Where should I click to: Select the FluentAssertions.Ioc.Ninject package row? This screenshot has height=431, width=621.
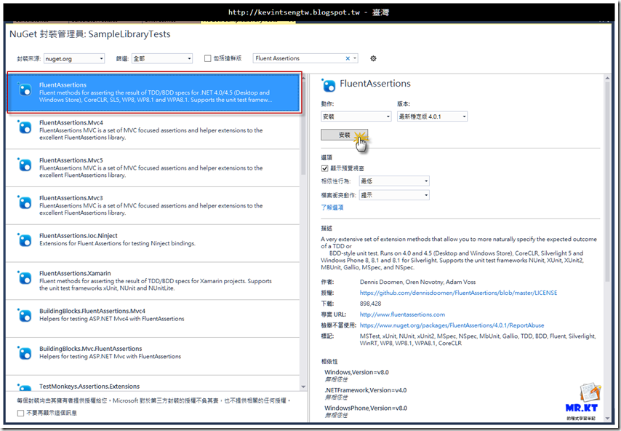coord(153,243)
